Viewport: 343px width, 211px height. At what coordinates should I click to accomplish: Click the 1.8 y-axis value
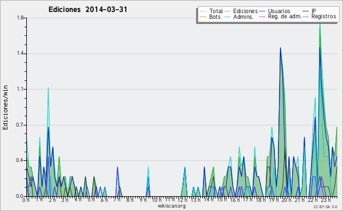click(x=20, y=18)
